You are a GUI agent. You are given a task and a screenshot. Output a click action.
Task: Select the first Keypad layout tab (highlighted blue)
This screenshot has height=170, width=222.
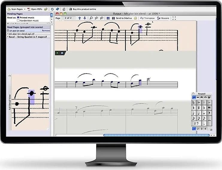(x=194, y=97)
